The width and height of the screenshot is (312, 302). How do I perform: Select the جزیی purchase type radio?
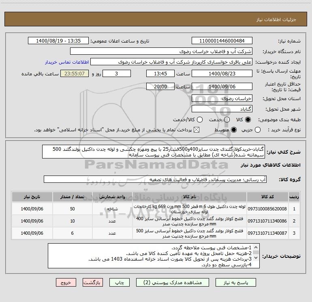tap(257, 130)
